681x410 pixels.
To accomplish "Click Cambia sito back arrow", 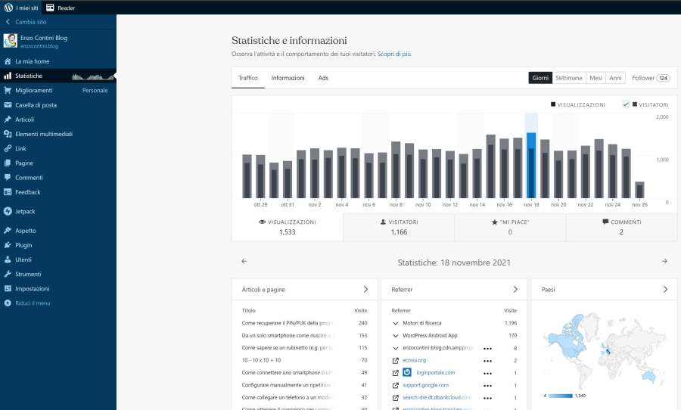I will click(8, 22).
